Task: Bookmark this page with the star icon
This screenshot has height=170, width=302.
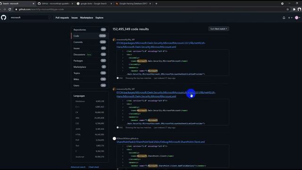Action: (287, 9)
